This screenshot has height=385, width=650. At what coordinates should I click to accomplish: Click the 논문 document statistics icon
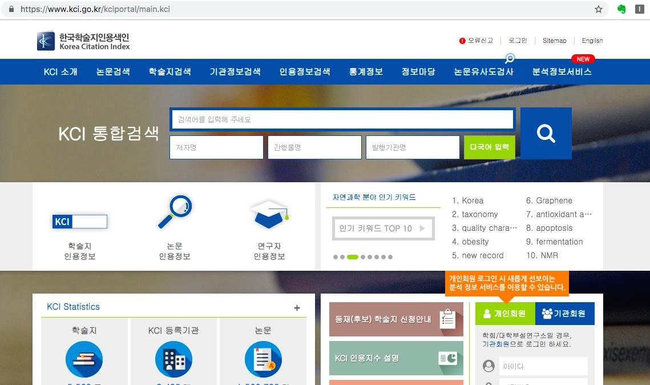click(263, 359)
